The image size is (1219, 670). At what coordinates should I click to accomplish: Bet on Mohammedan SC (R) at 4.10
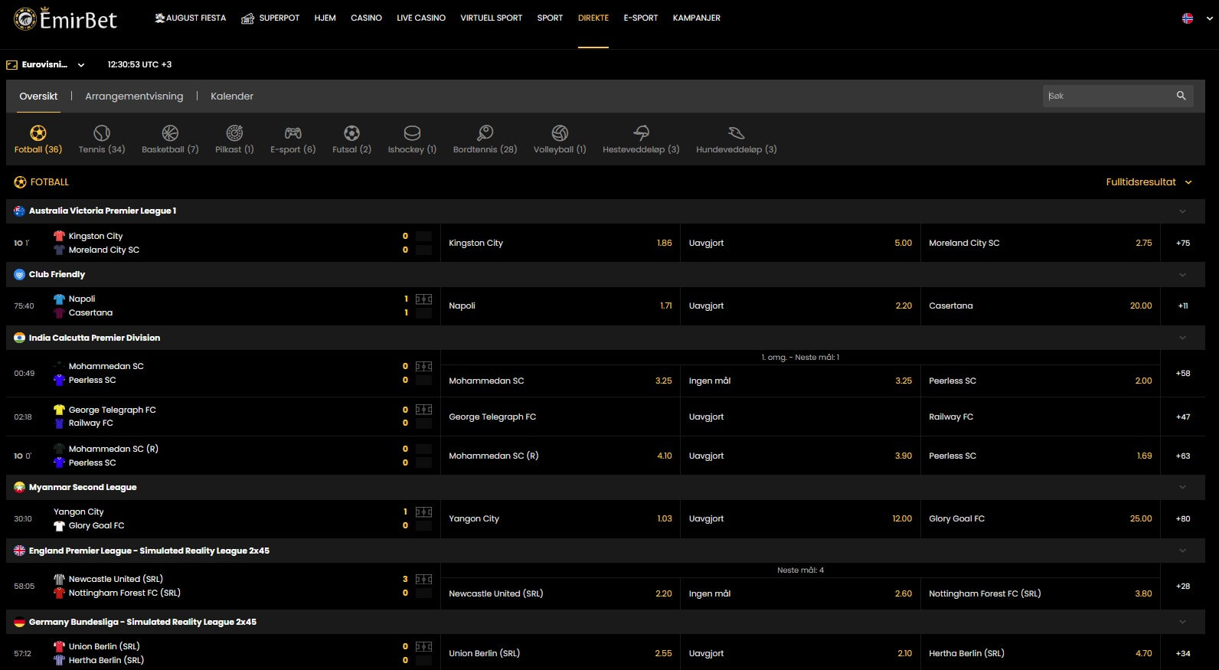tap(560, 456)
